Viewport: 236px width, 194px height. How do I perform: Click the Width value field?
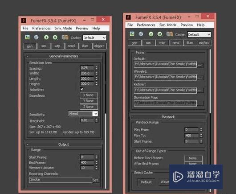(x=87, y=73)
